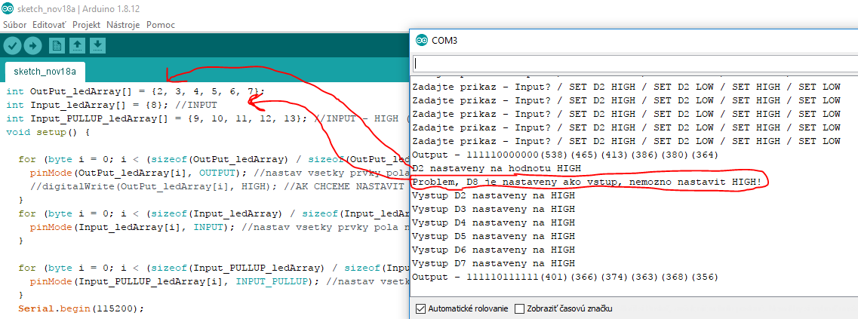
Task: Enable the Zobraziť časovú značku checkbox
Action: (519, 308)
